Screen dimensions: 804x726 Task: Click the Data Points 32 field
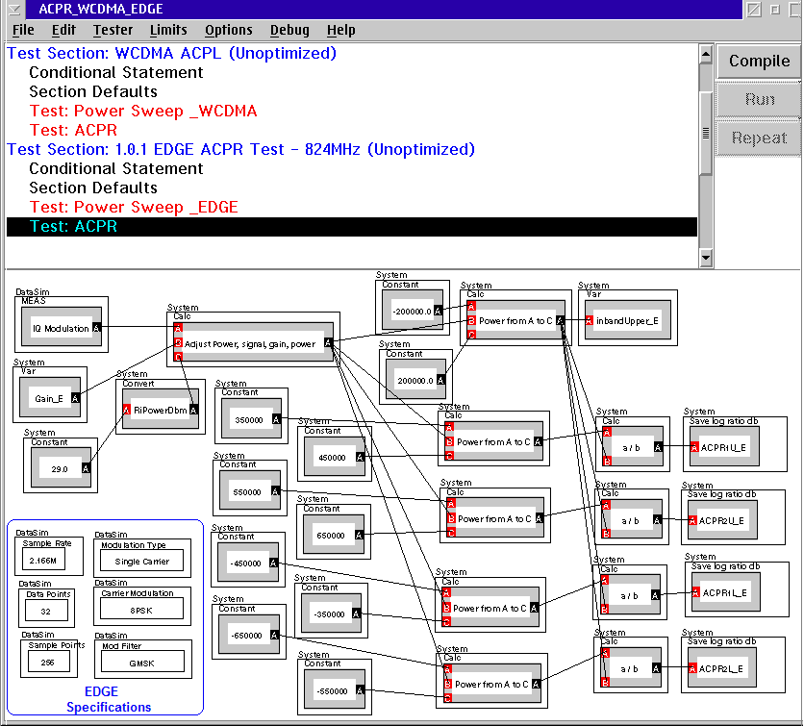click(47, 611)
